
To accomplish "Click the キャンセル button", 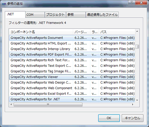I will pos(132,118).
